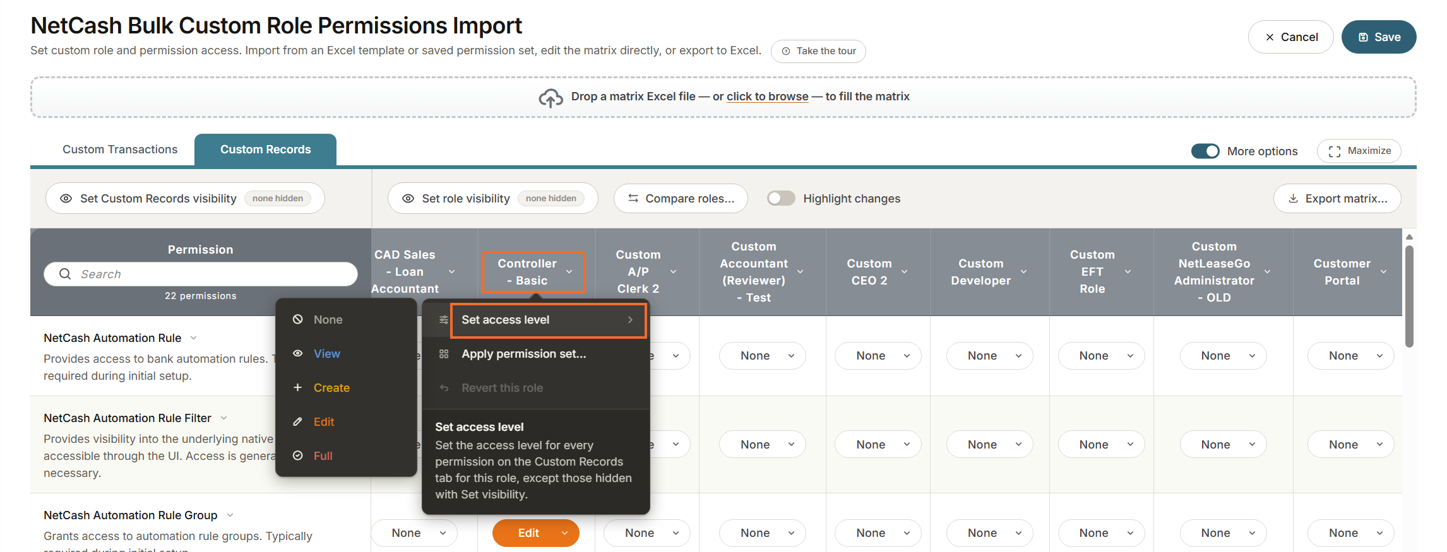Click the grid icon next to Apply permission set
The image size is (1447, 552).
444,354
